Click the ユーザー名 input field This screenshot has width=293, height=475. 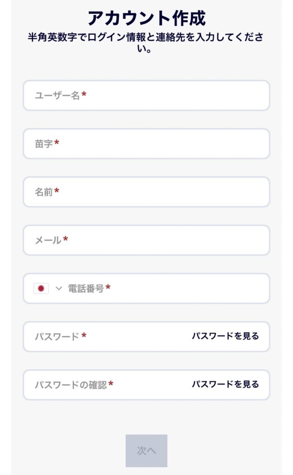[116, 95]
